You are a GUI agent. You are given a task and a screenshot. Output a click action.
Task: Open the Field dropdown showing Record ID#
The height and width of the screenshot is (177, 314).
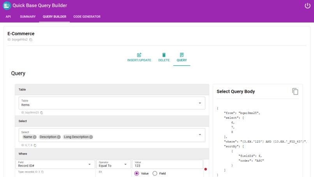point(55,164)
